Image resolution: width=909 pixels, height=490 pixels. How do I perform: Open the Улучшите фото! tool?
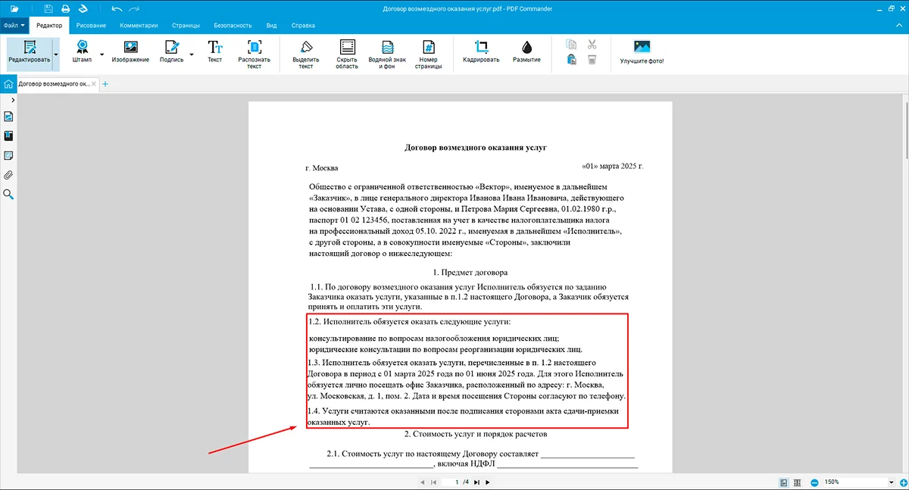click(642, 51)
